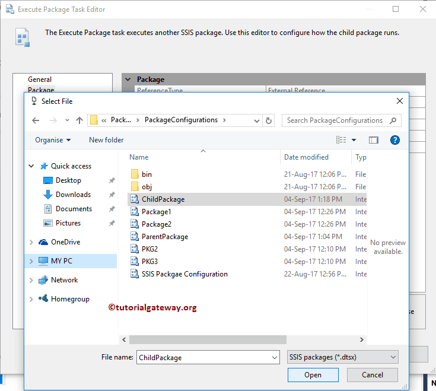Select Homegroup in navigation pane
This screenshot has width=436, height=391.
click(70, 299)
